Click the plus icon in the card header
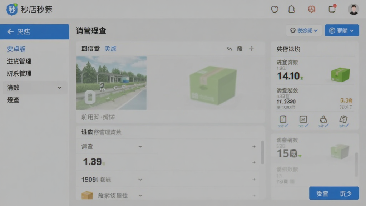The width and height of the screenshot is (366, 206). point(252,49)
